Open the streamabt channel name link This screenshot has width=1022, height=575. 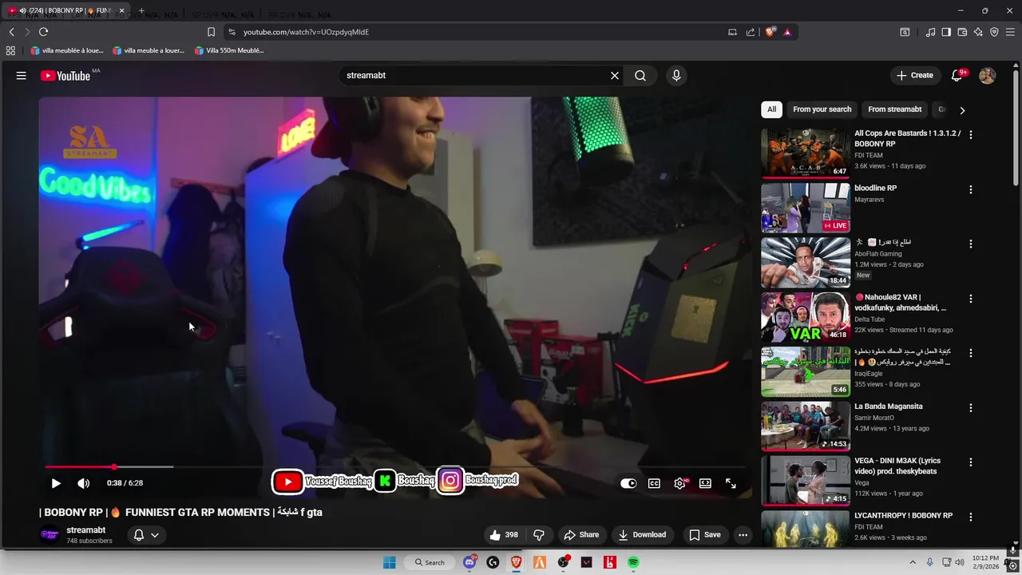click(86, 530)
